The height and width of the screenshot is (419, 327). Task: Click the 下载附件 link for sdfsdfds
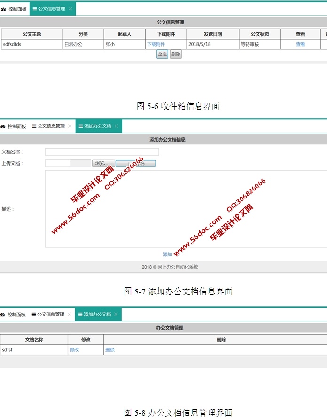(156, 44)
